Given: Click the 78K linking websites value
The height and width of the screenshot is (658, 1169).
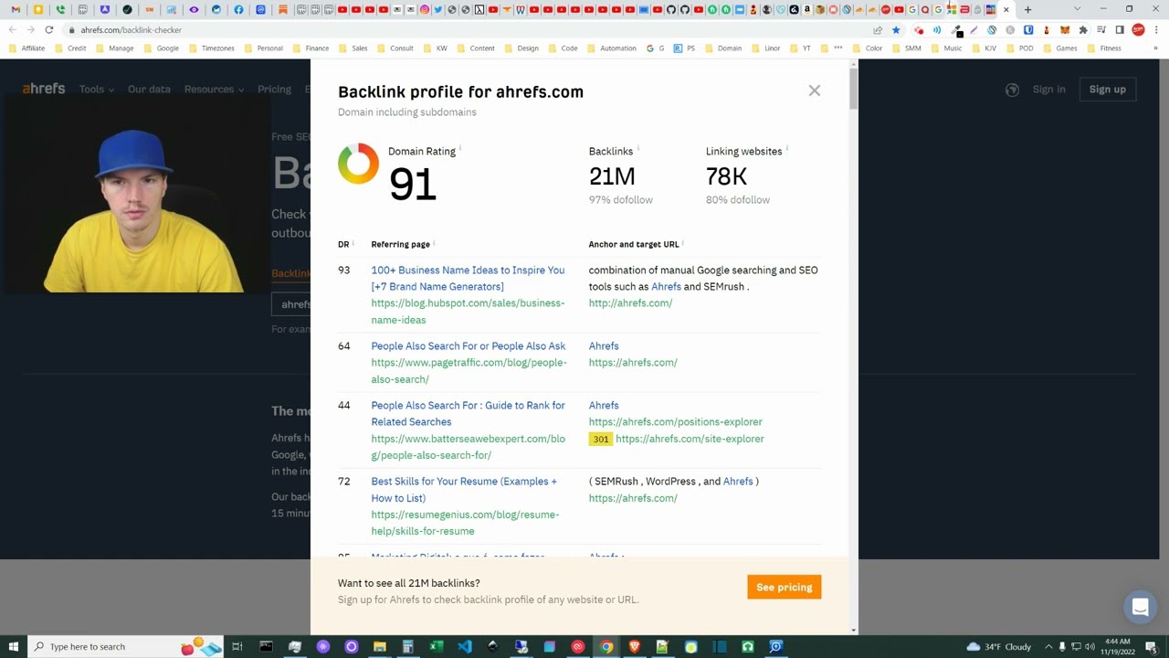Looking at the screenshot, I should 726,176.
